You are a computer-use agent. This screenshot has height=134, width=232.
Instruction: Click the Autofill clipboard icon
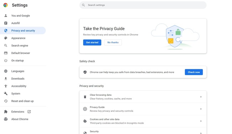coord(6,23)
